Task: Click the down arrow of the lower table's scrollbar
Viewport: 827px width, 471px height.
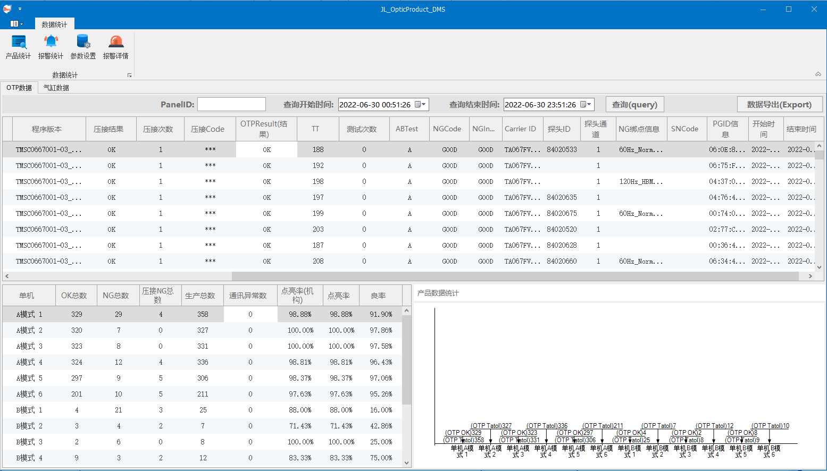Action: (x=406, y=463)
